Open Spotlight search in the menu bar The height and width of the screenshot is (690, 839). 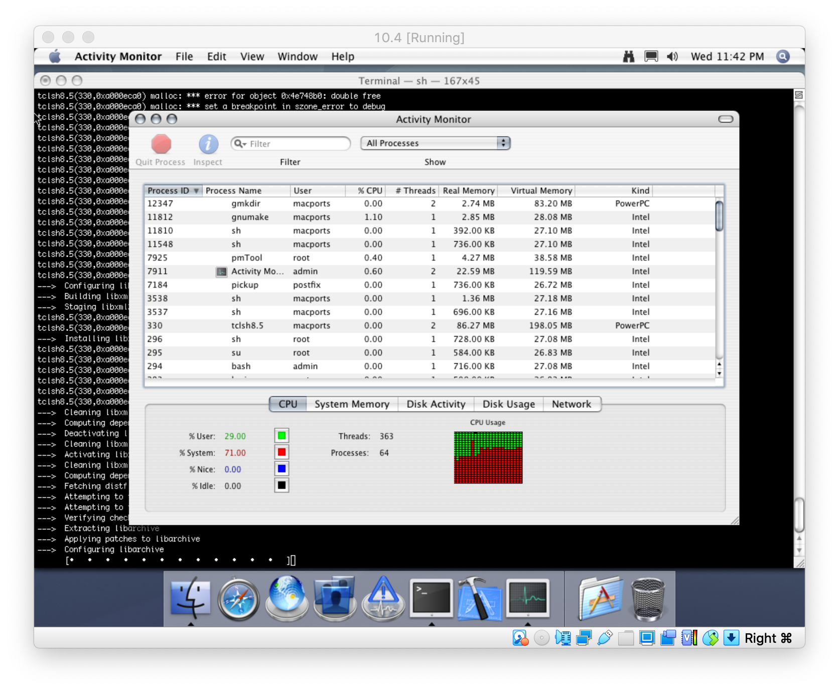pyautogui.click(x=782, y=56)
